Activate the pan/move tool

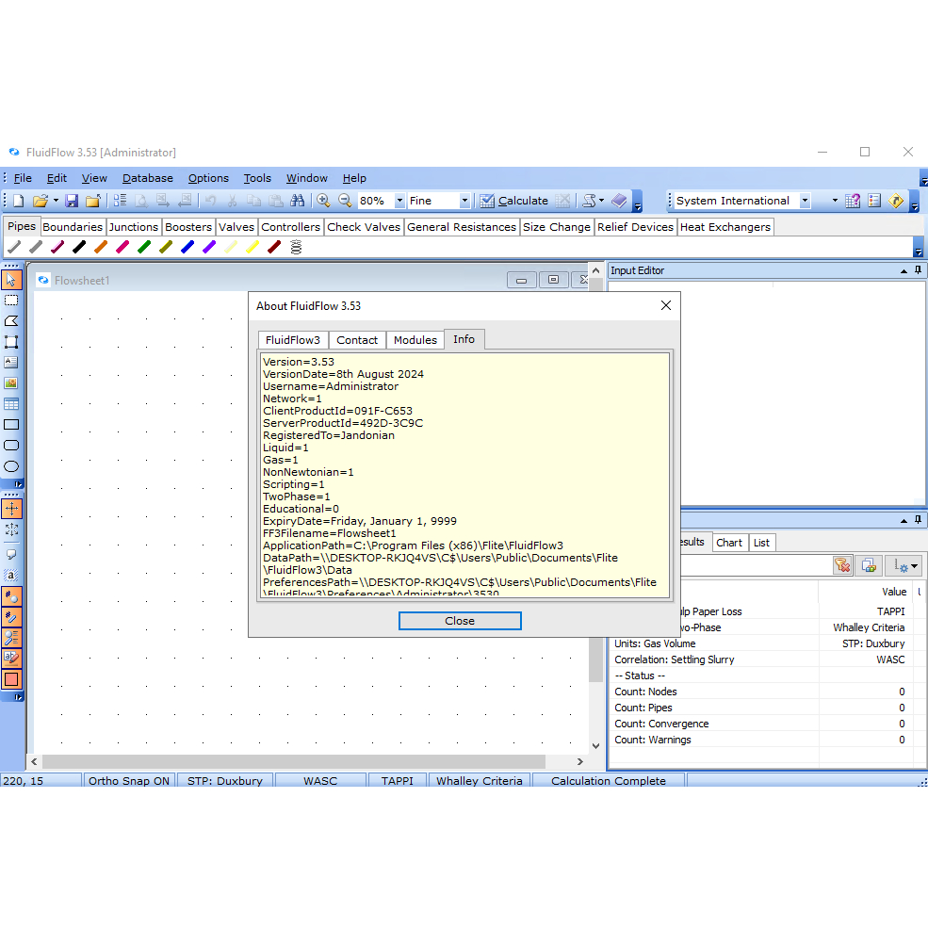[13, 508]
